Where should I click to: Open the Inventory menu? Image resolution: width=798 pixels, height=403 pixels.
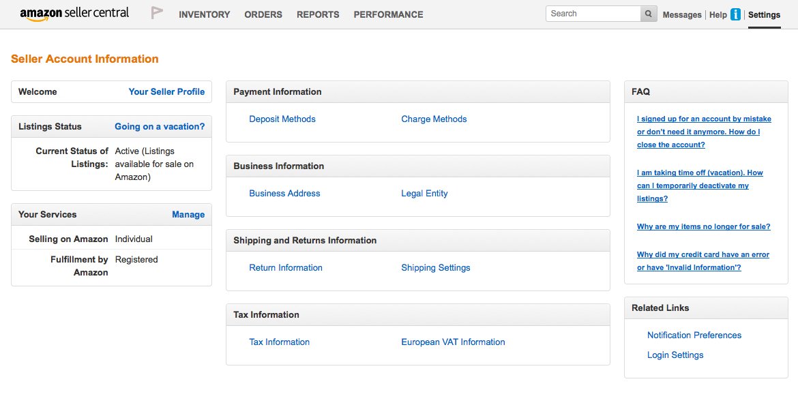204,15
